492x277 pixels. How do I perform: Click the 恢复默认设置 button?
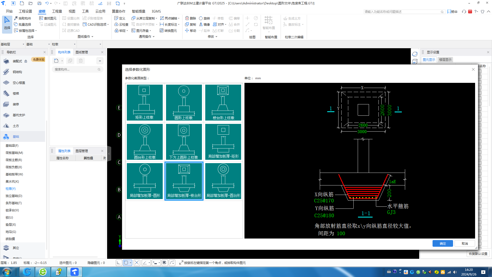click(x=478, y=254)
